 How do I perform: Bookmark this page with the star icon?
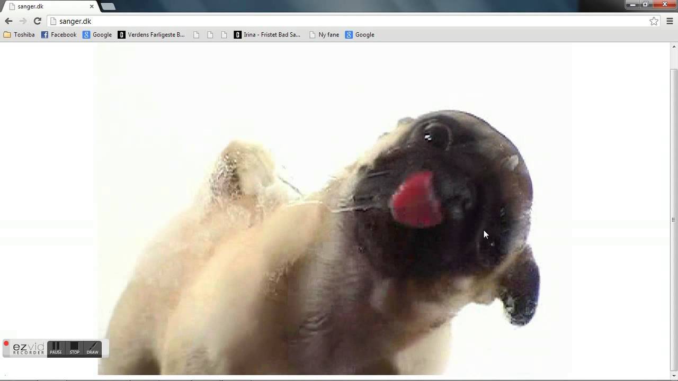(654, 21)
